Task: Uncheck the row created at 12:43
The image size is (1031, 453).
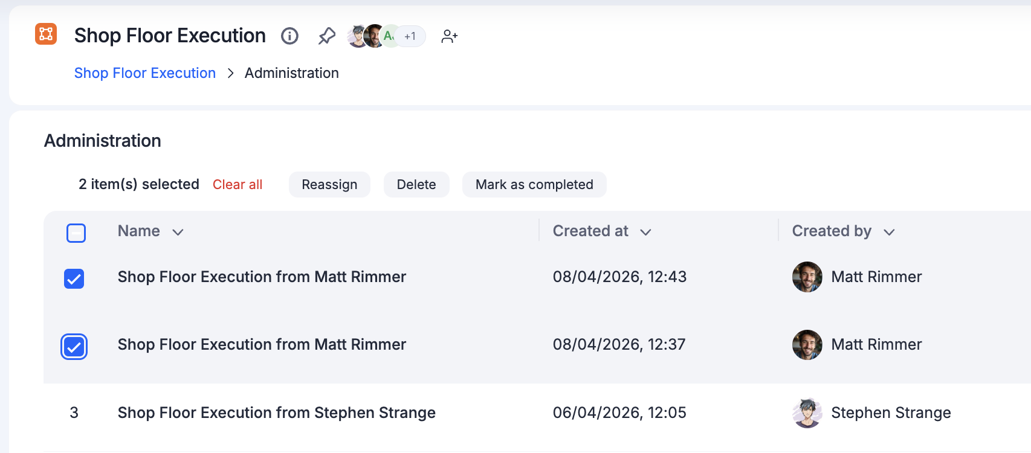Action: coord(74,278)
